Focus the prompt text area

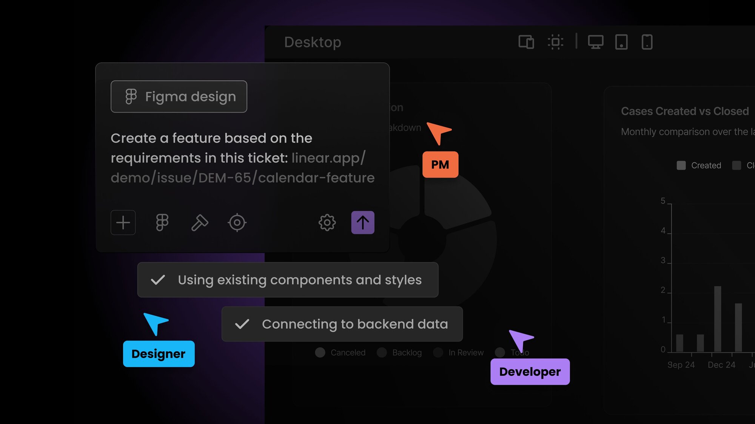click(243, 158)
